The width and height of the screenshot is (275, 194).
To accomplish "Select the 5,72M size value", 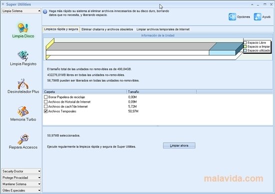I will (x=132, y=107).
